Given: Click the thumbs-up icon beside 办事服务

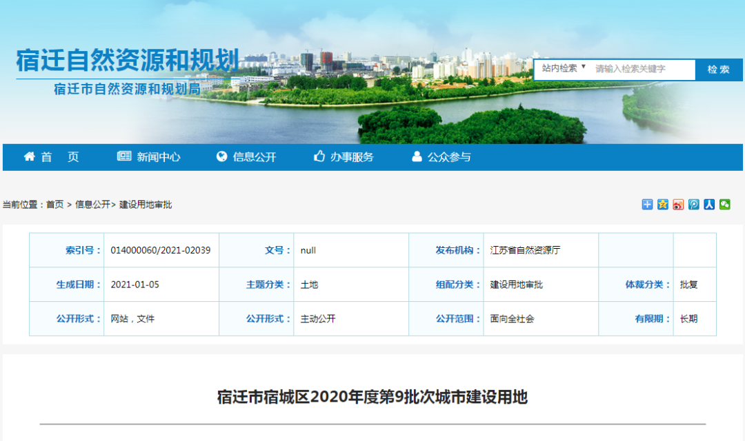Looking at the screenshot, I should pos(319,156).
